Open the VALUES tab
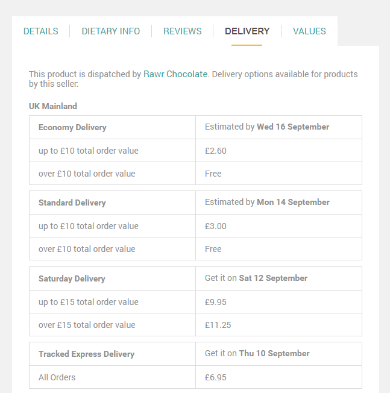The image size is (390, 393). pos(309,31)
